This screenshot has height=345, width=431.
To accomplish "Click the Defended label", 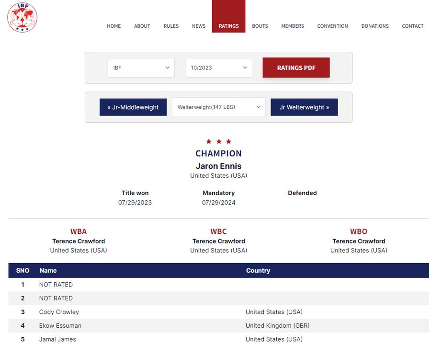I will tap(302, 193).
